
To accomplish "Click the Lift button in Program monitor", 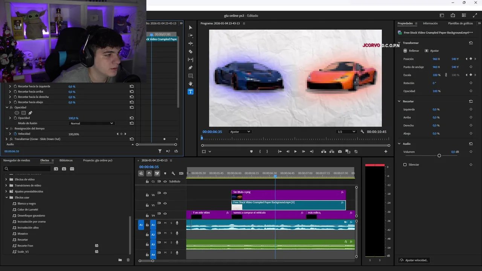I will [324, 151].
